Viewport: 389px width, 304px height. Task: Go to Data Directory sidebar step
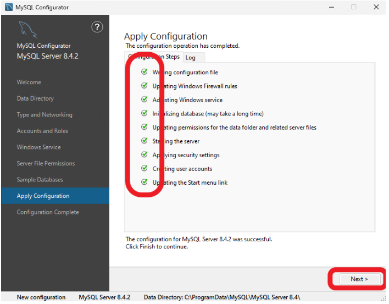35,98
